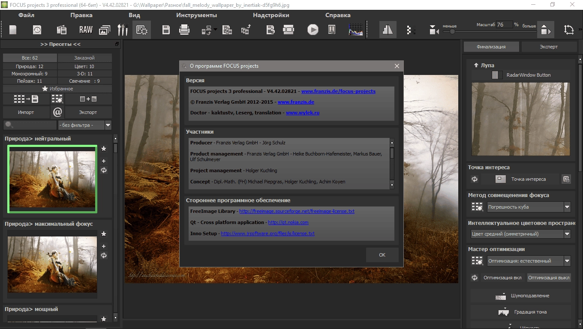Reset point of interest with circular arrows icon
This screenshot has width=583, height=329.
pos(475,179)
